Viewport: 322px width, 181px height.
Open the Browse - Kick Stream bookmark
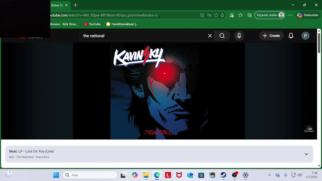(x=64, y=24)
